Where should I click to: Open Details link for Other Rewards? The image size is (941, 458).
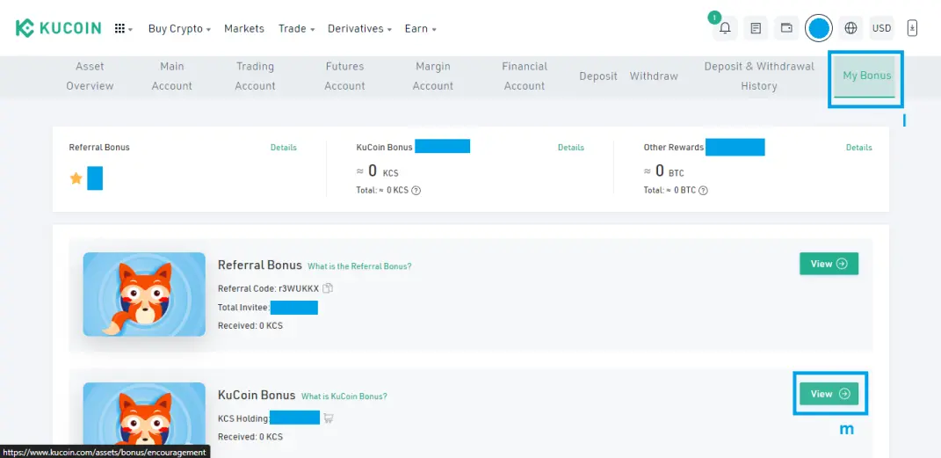point(858,148)
